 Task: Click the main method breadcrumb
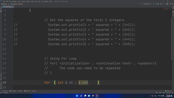click(x=21, y=4)
